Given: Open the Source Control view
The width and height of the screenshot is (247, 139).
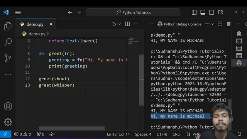Looking at the screenshot, I should (x=8, y=58).
